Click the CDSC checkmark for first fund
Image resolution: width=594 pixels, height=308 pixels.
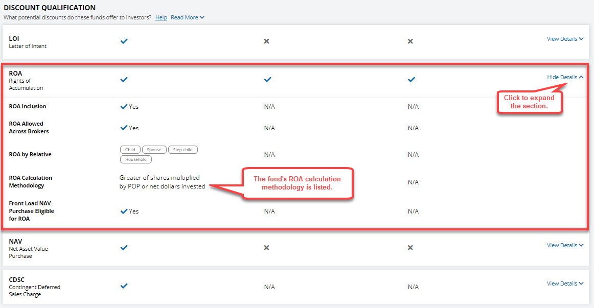pyautogui.click(x=124, y=287)
